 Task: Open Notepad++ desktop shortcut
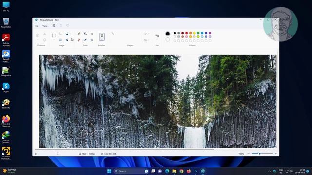point(6,71)
